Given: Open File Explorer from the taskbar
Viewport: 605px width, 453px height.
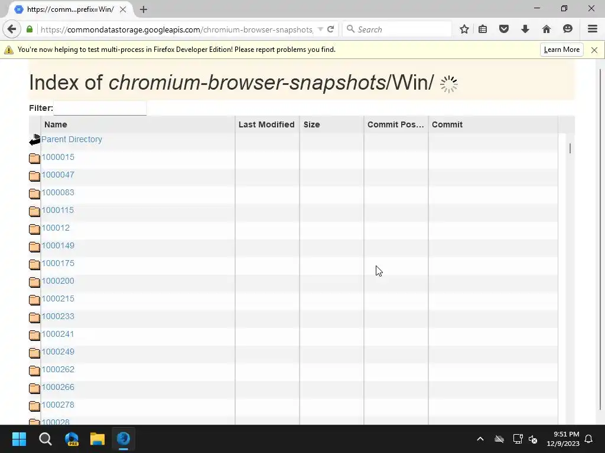Looking at the screenshot, I should [97, 439].
